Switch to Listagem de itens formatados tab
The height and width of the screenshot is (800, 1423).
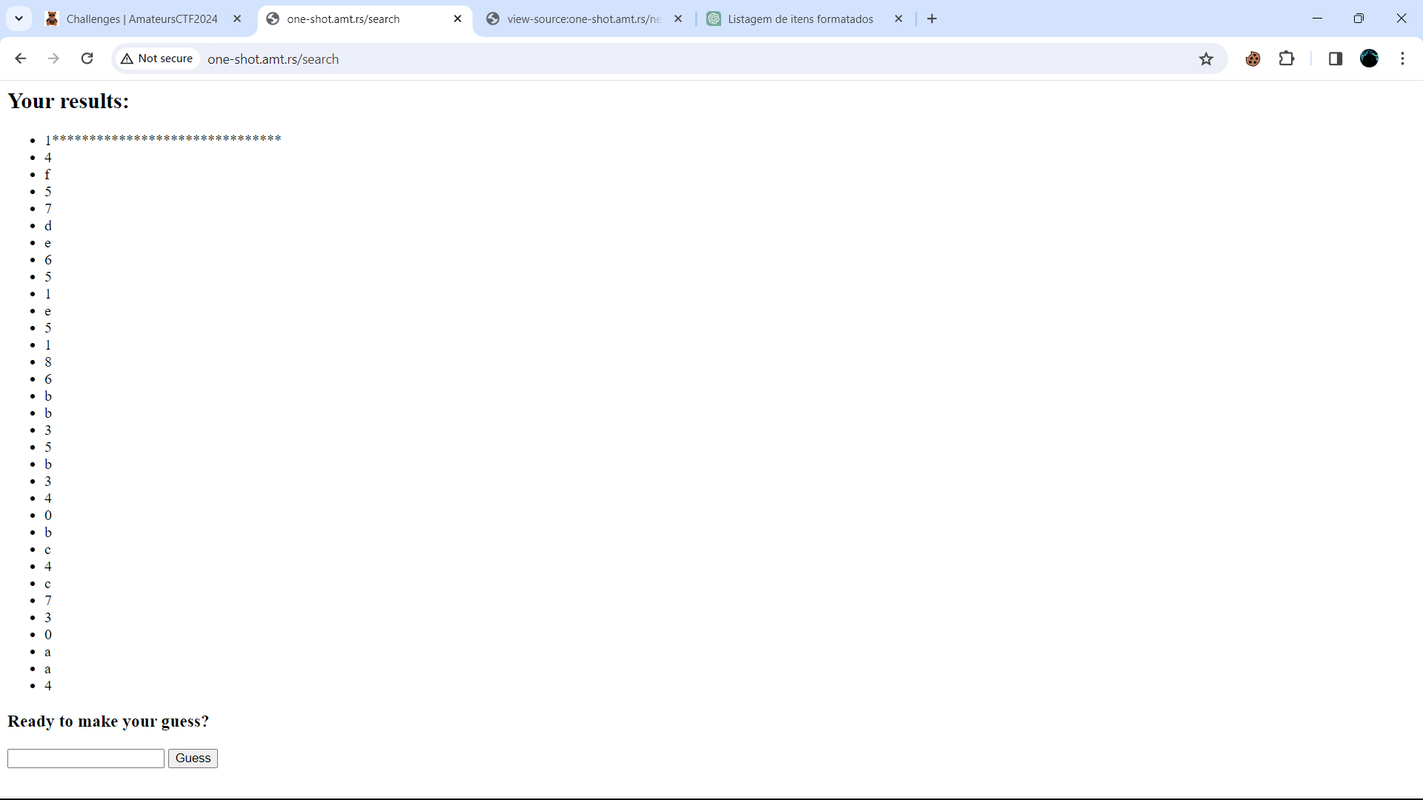pyautogui.click(x=800, y=19)
